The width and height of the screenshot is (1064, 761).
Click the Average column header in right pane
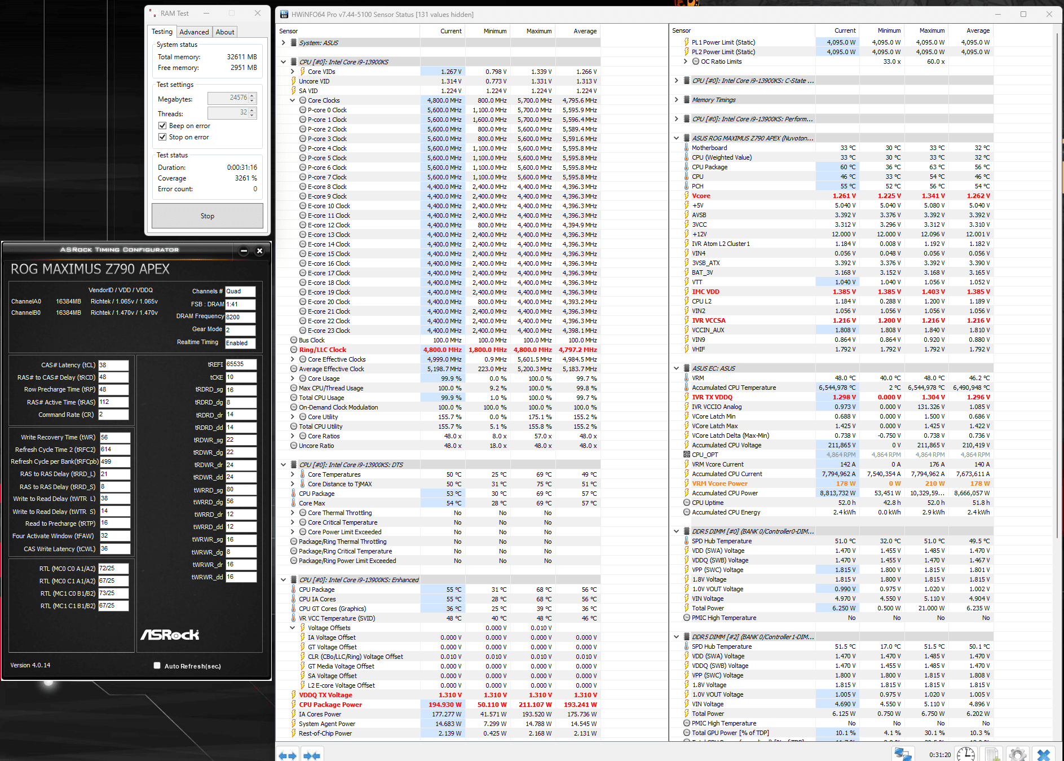970,30
